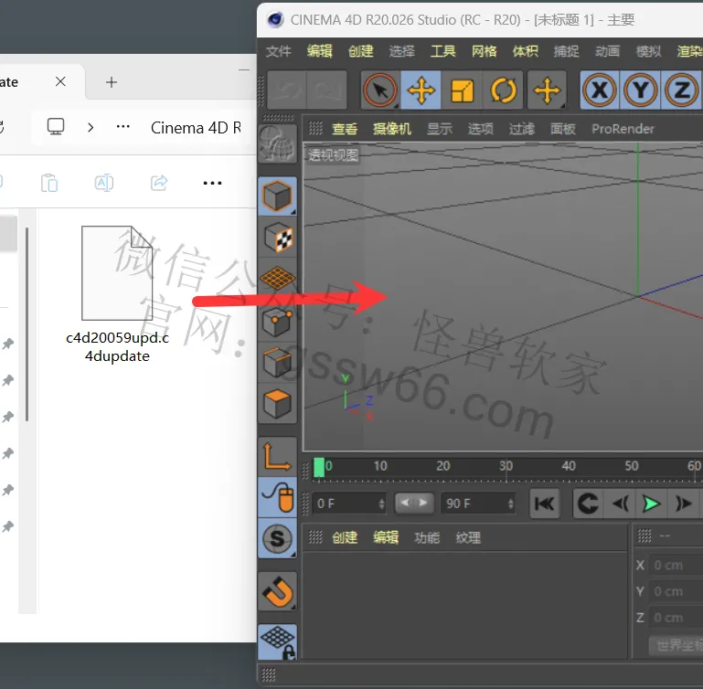The image size is (703, 689).
Task: Click the Undo icon in Cinema 4D
Action: click(287, 90)
